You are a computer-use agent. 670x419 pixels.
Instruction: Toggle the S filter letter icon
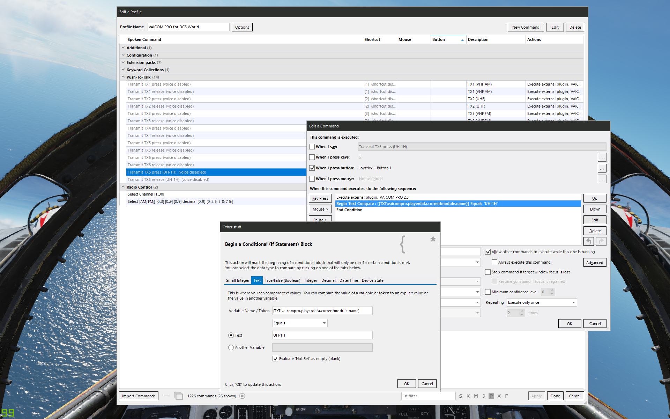coord(461,396)
